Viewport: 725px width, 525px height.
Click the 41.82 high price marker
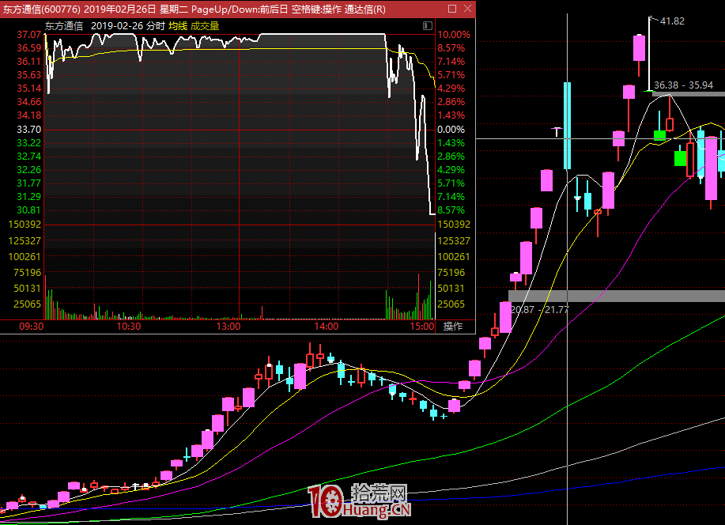(671, 21)
